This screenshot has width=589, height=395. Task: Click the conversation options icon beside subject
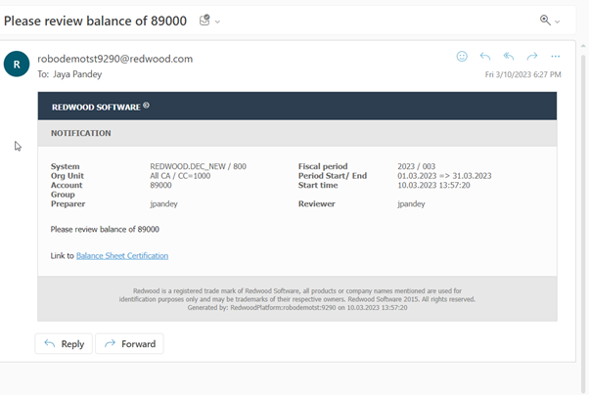204,20
